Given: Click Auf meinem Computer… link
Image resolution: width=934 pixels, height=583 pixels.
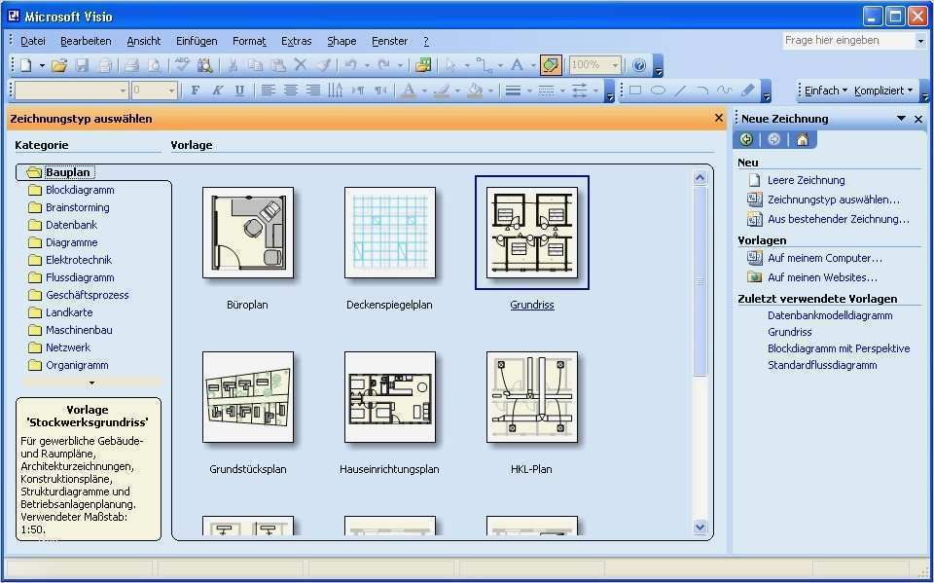Looking at the screenshot, I should coord(824,258).
